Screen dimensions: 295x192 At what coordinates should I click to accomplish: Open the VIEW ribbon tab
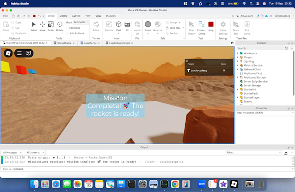pos(98,16)
